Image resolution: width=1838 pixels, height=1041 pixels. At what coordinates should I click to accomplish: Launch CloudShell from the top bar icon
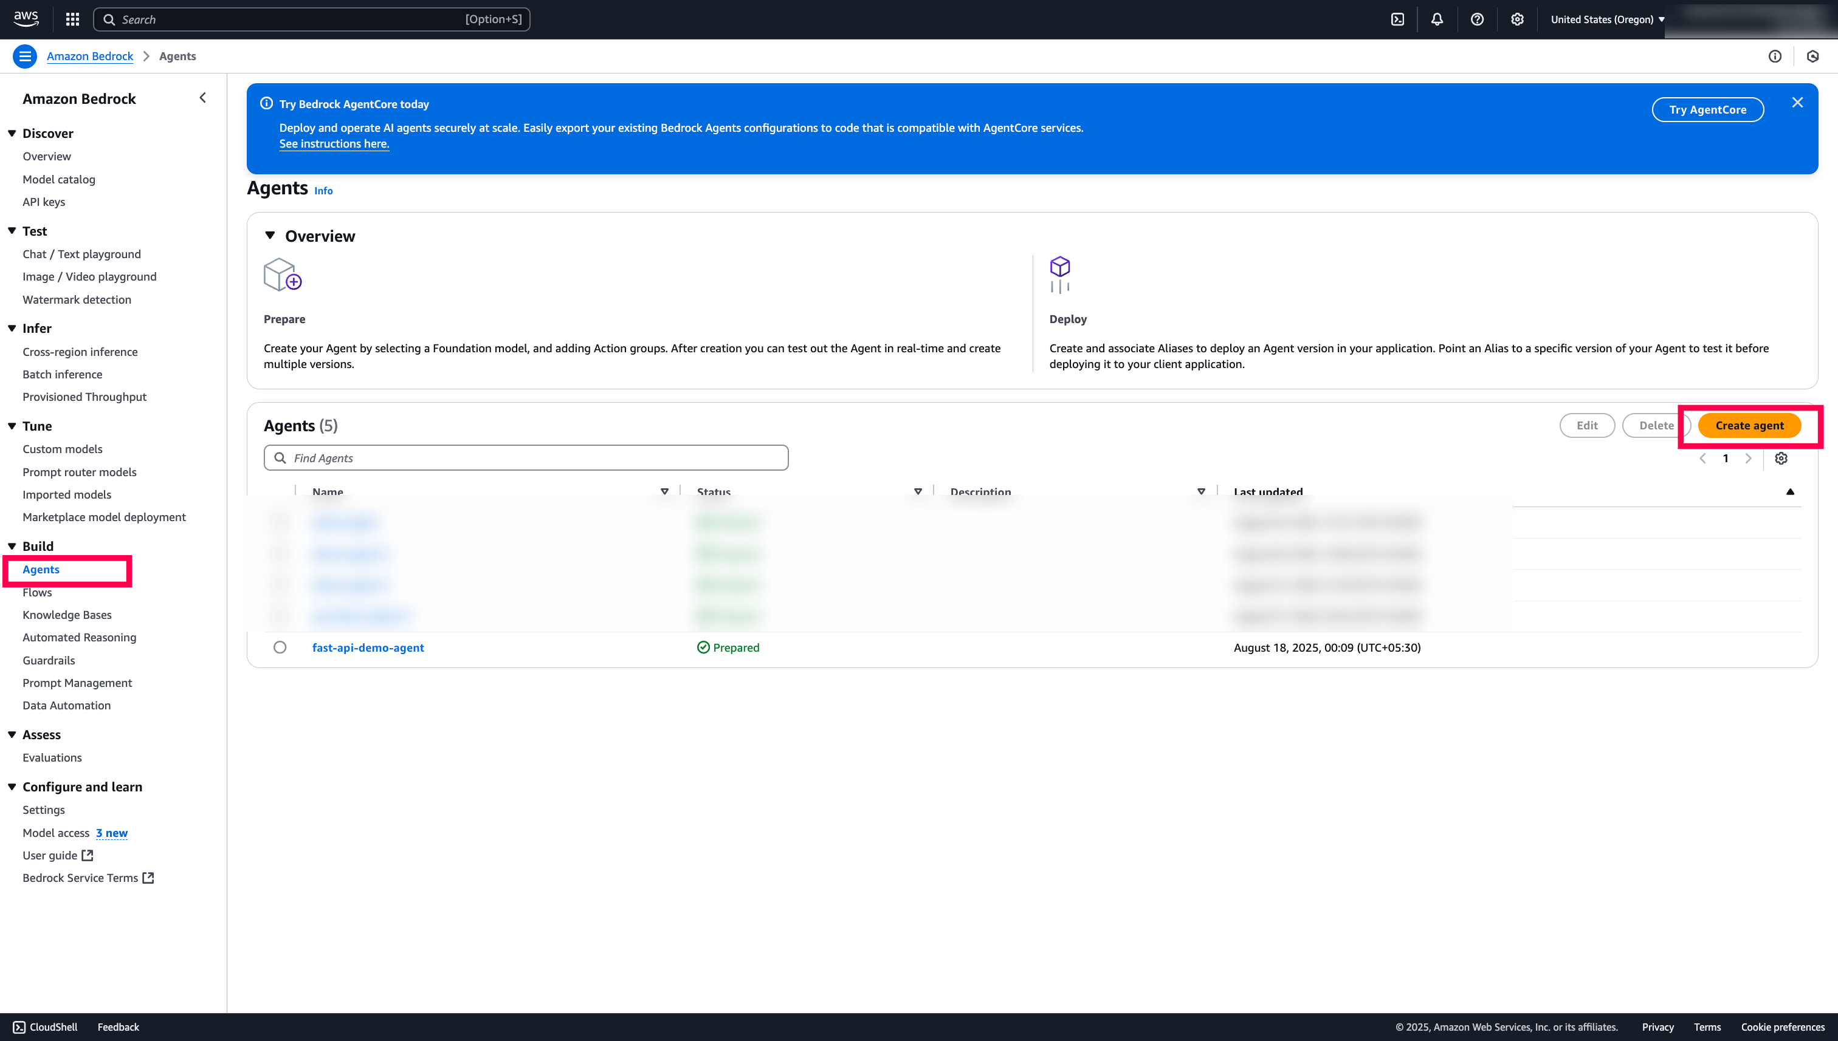[x=1397, y=19]
